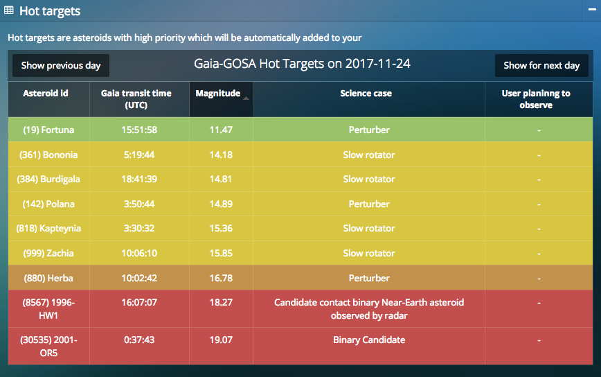Select asteroid (384) Burdigala
This screenshot has width=601, height=377.
pyautogui.click(x=48, y=179)
